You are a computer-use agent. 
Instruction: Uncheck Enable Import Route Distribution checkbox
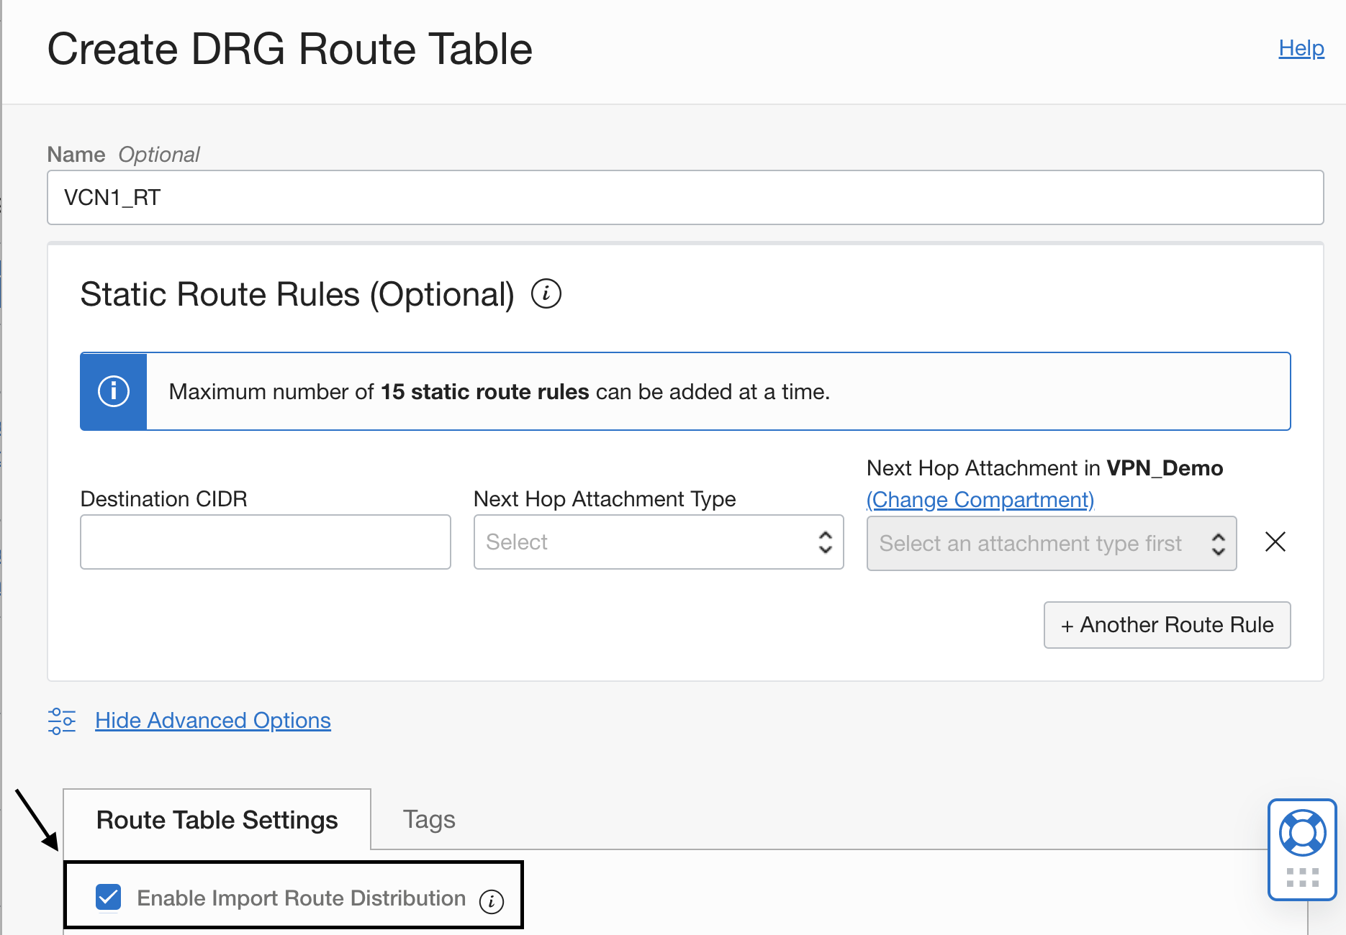109,898
